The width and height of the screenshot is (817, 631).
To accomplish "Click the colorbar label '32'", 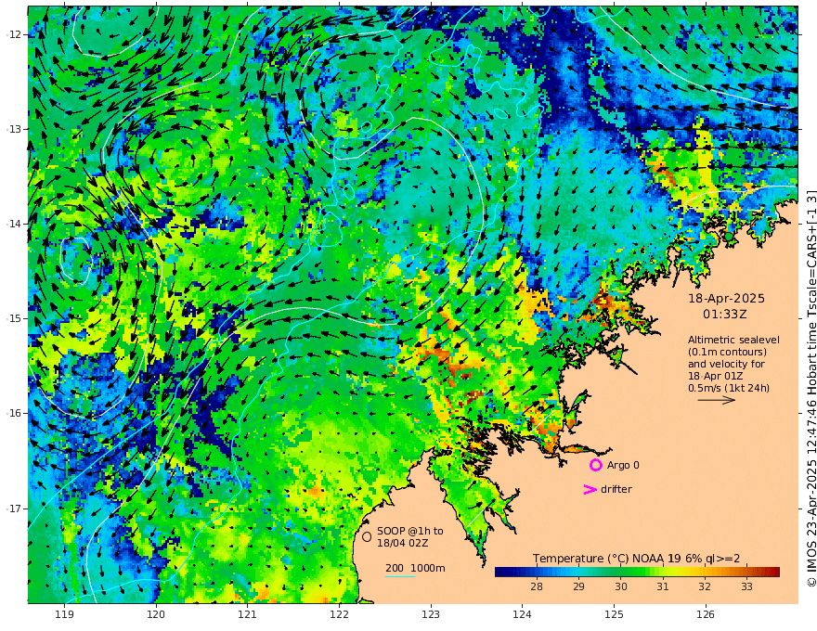I will [x=705, y=586].
